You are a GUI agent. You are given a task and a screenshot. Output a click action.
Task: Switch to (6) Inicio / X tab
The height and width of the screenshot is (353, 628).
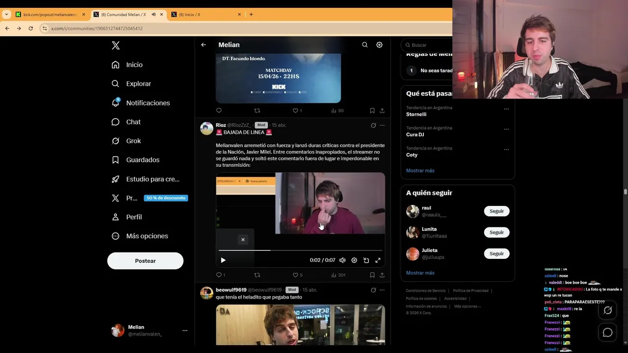point(206,15)
